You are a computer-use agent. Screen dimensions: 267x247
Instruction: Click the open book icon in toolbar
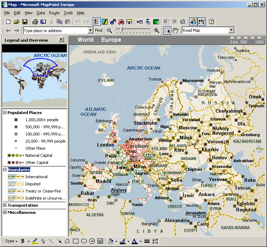(x=43, y=22)
